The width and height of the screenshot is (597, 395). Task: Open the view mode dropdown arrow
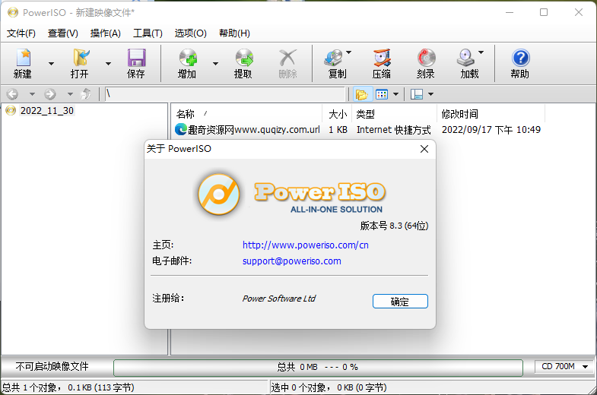[396, 94]
